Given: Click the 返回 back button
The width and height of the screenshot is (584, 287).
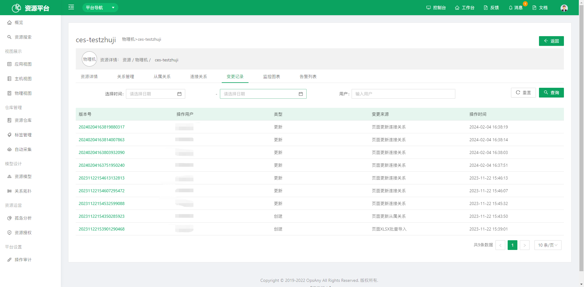Looking at the screenshot, I should click(x=551, y=41).
